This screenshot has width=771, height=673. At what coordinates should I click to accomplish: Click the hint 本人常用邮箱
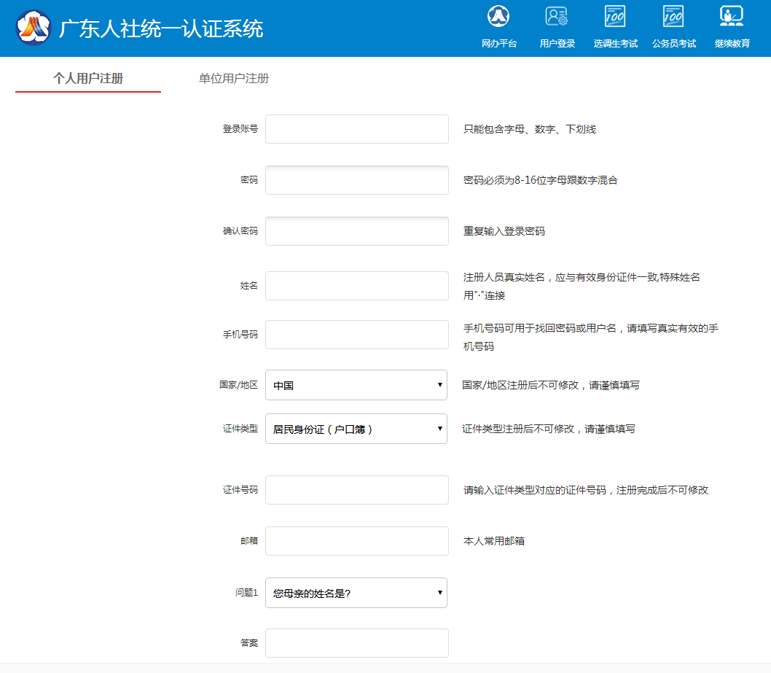(493, 541)
